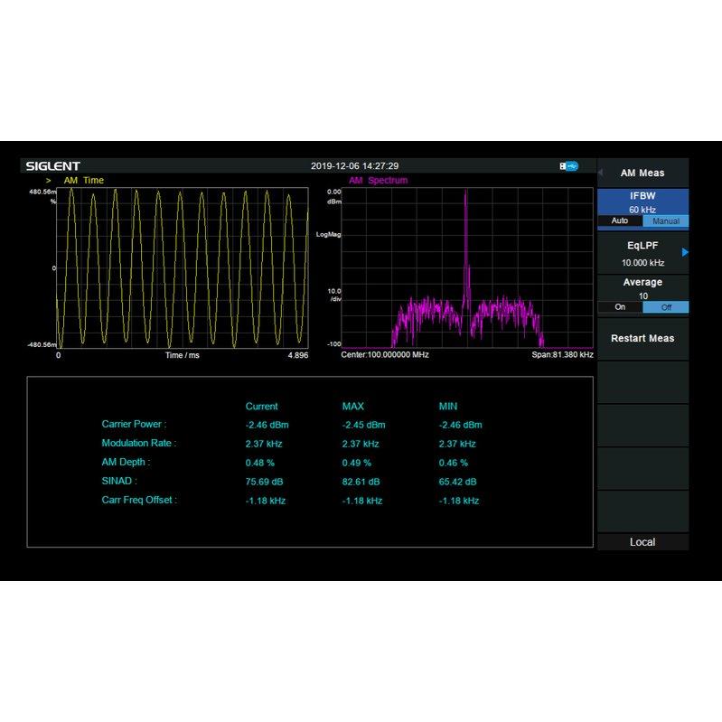Select the AM Meas menu header
722x722 pixels.
pos(642,173)
